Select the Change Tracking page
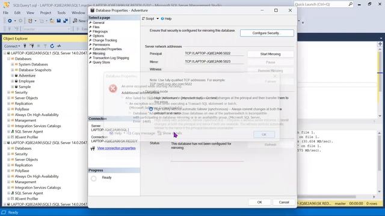 [x=105, y=40]
